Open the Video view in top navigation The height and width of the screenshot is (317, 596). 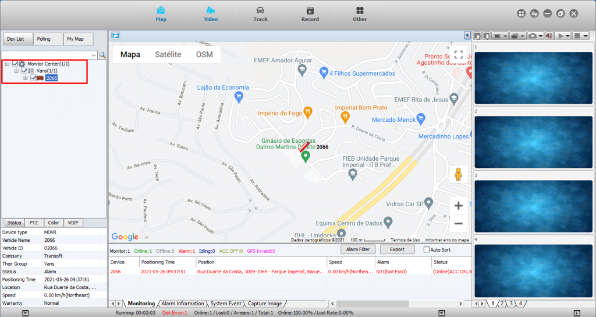coord(211,14)
